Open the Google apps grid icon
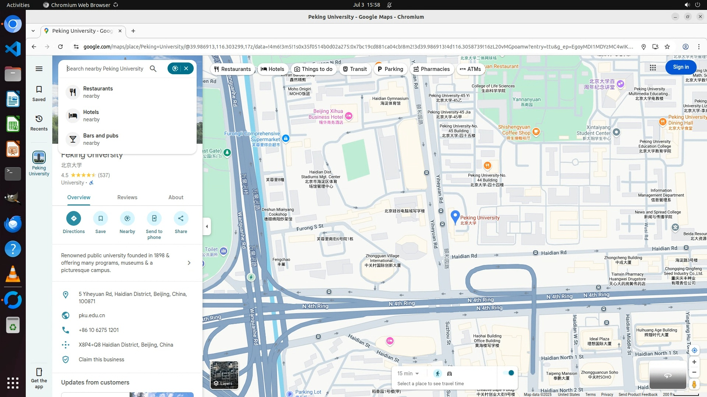The width and height of the screenshot is (707, 397). pos(653,67)
